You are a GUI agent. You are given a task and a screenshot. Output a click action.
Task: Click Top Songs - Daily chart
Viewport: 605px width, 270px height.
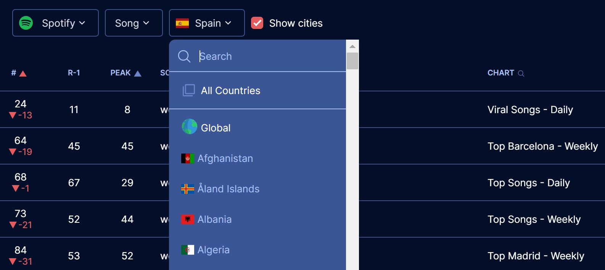pyautogui.click(x=529, y=183)
